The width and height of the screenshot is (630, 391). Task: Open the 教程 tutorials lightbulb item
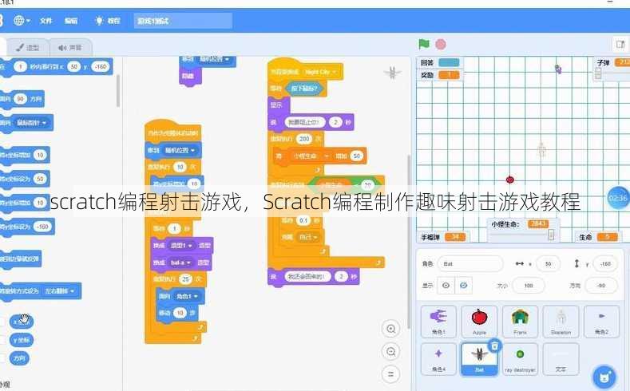pyautogui.click(x=107, y=21)
